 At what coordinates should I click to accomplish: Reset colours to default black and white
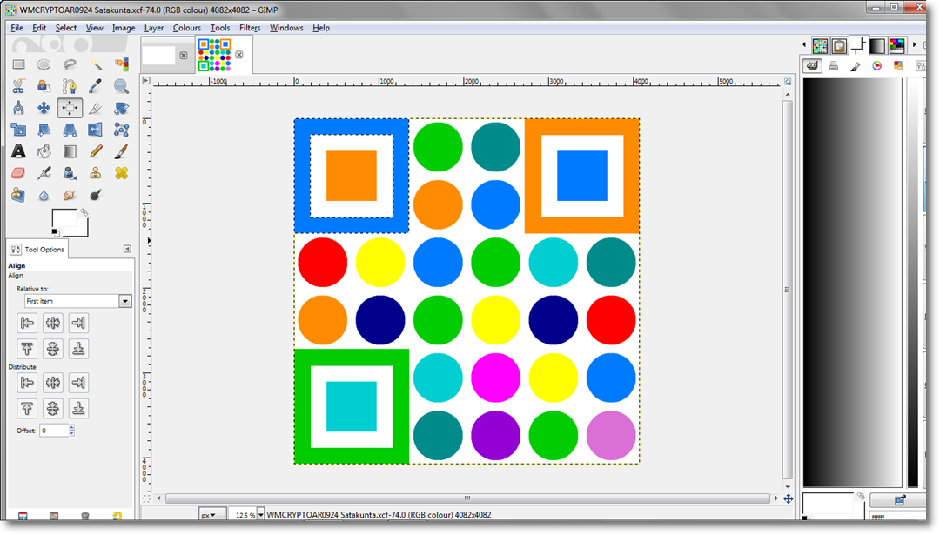coord(55,232)
